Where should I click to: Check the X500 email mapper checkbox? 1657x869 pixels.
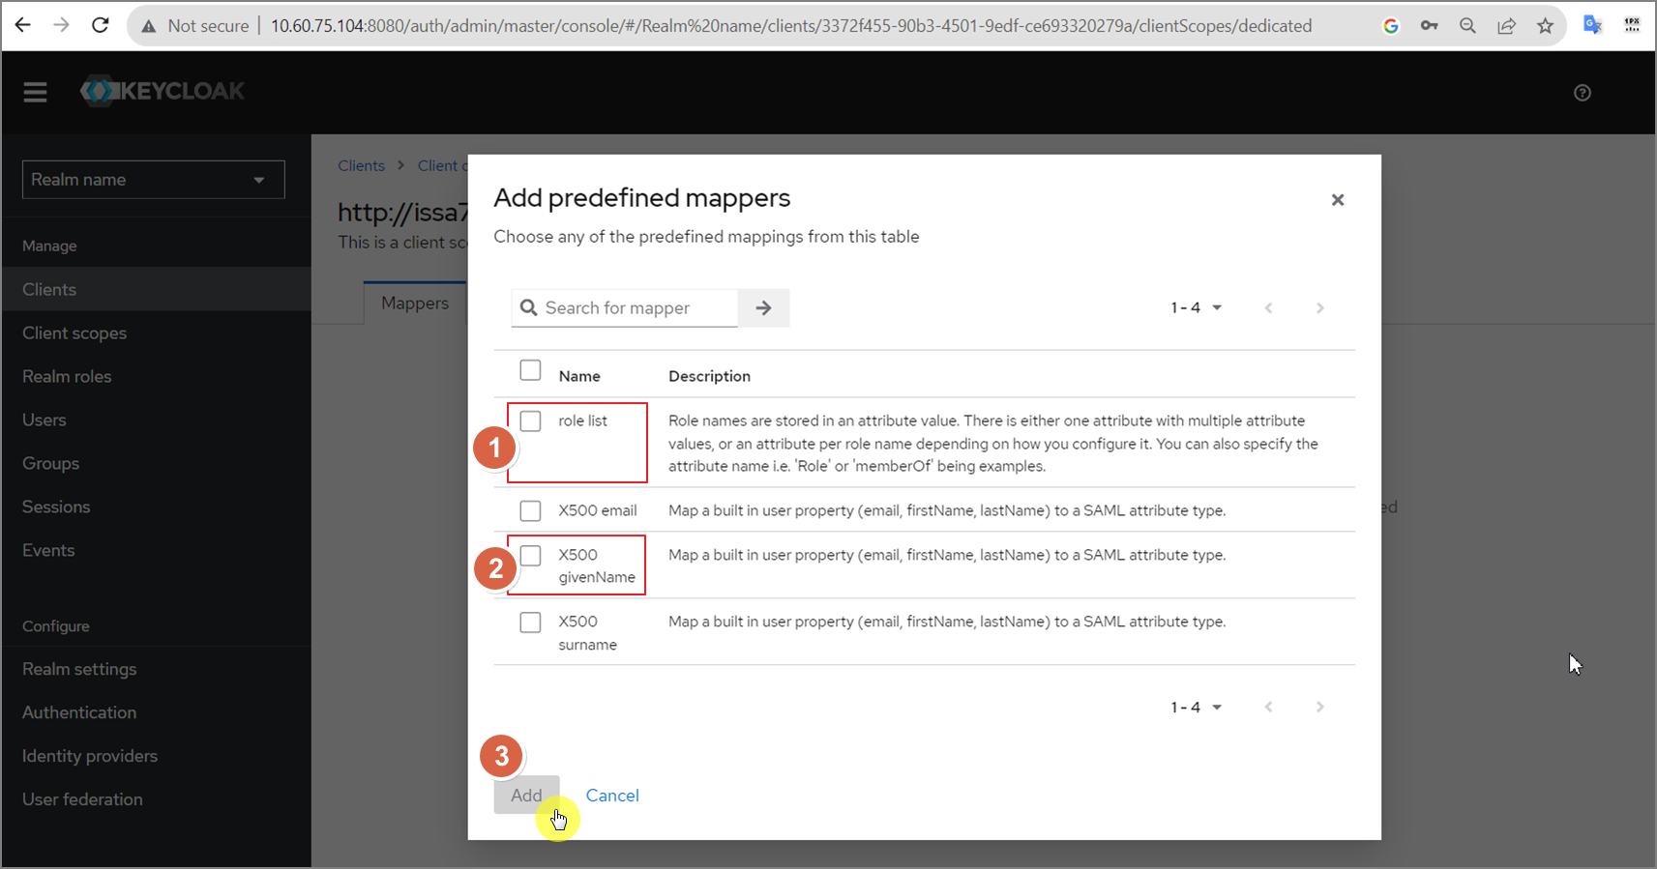point(530,510)
